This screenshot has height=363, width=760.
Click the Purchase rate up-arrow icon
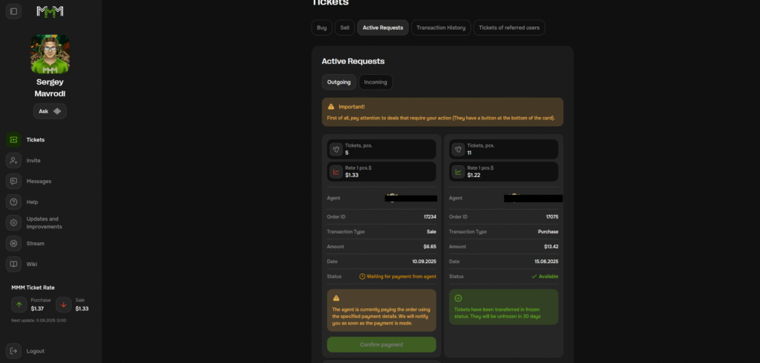point(19,304)
